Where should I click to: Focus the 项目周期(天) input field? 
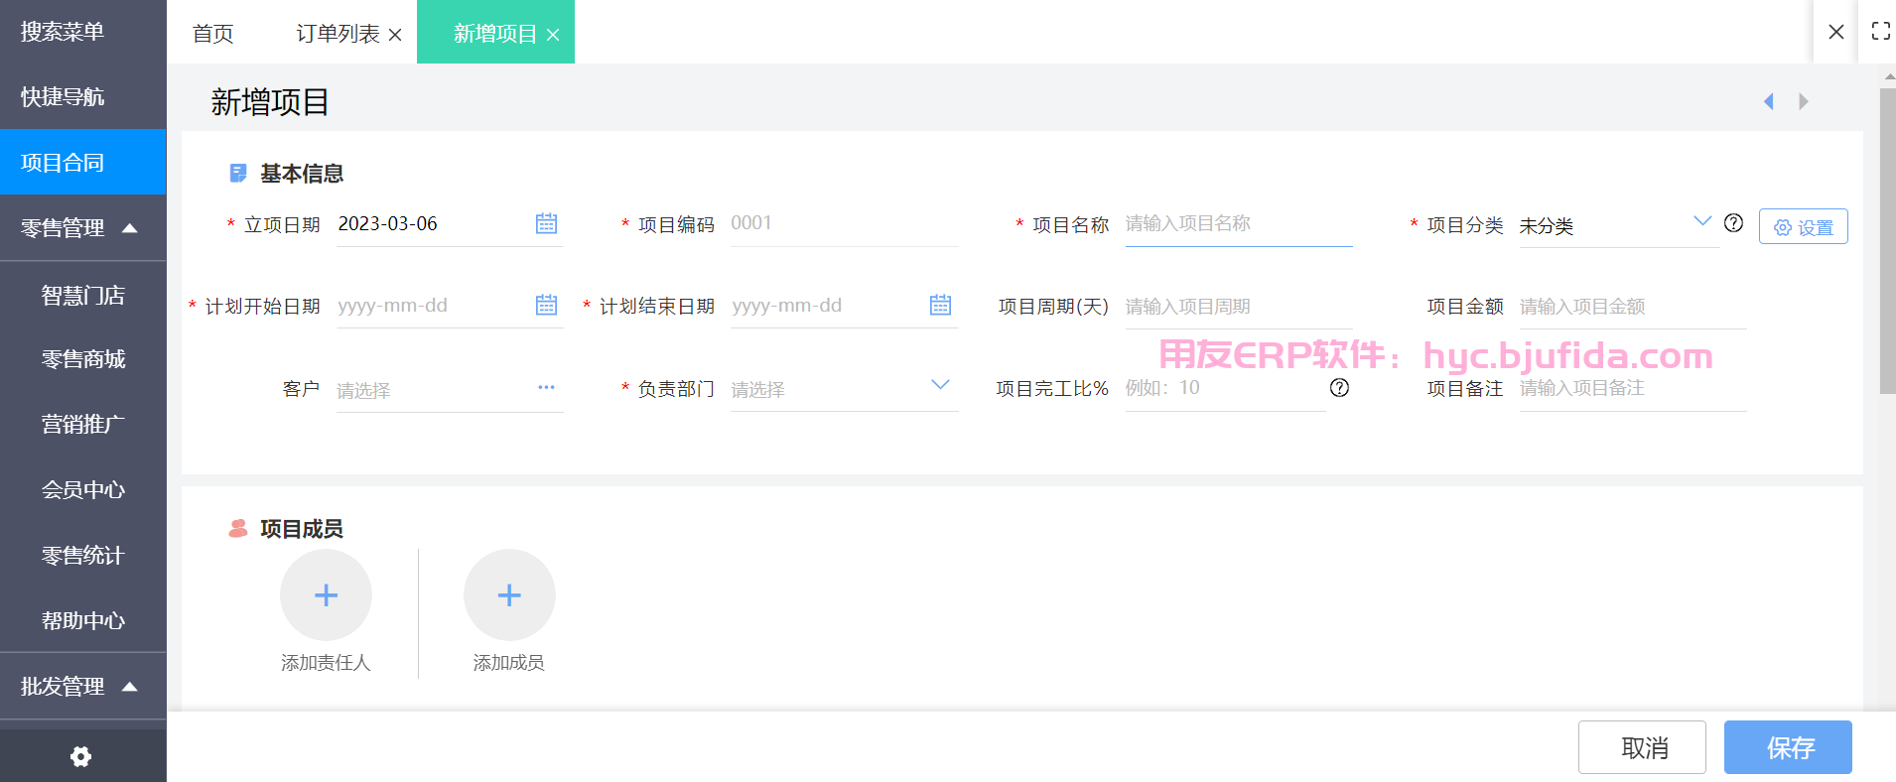click(x=1239, y=307)
